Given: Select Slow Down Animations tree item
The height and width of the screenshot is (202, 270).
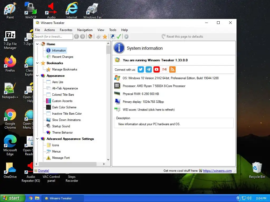Looking at the screenshot, I should tap(66, 120).
